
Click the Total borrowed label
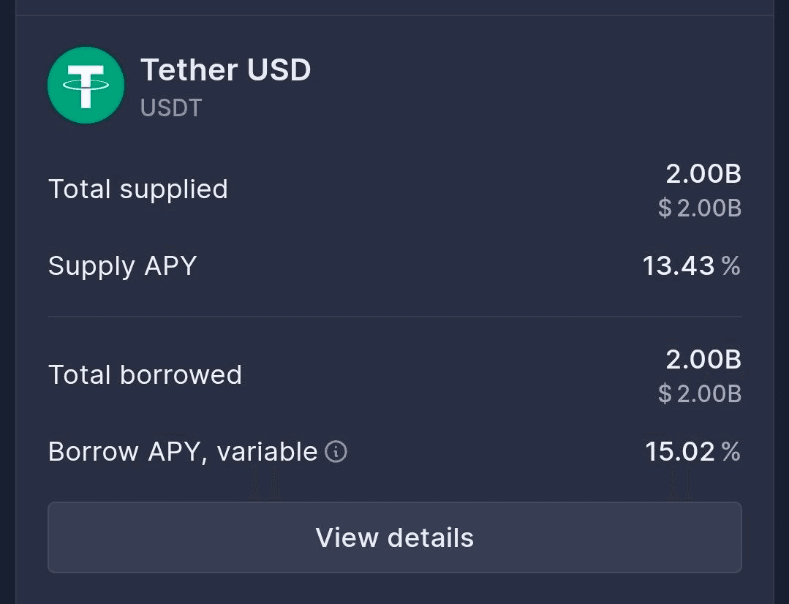coord(145,375)
